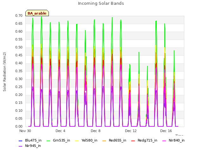Viewport: 203px width, 152px height.
Task: Click the Dec 4 x-axis tick label
Action: tap(60, 131)
